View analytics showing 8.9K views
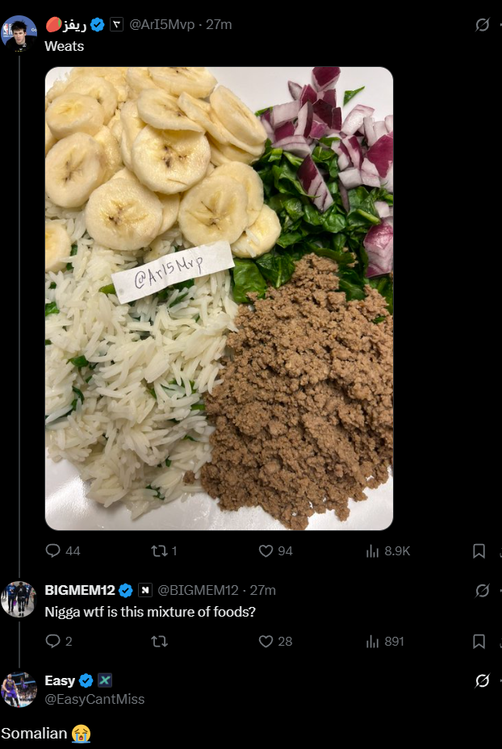502x749 pixels. [x=373, y=550]
